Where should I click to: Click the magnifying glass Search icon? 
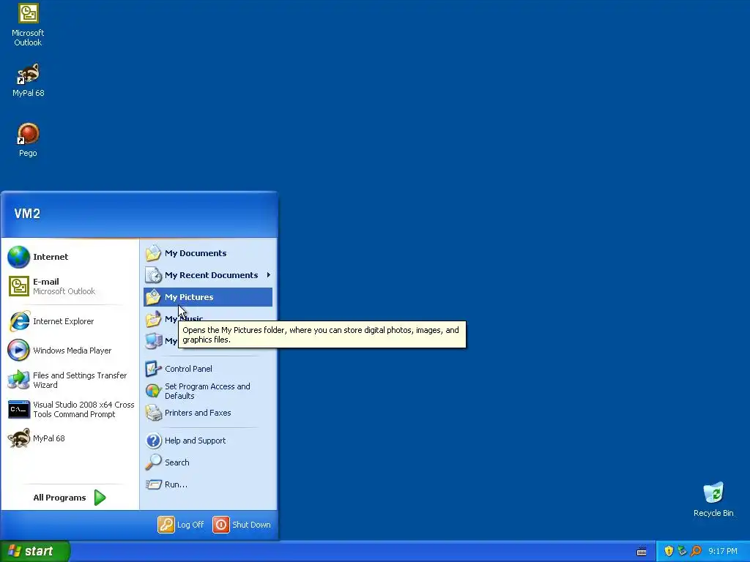[153, 462]
